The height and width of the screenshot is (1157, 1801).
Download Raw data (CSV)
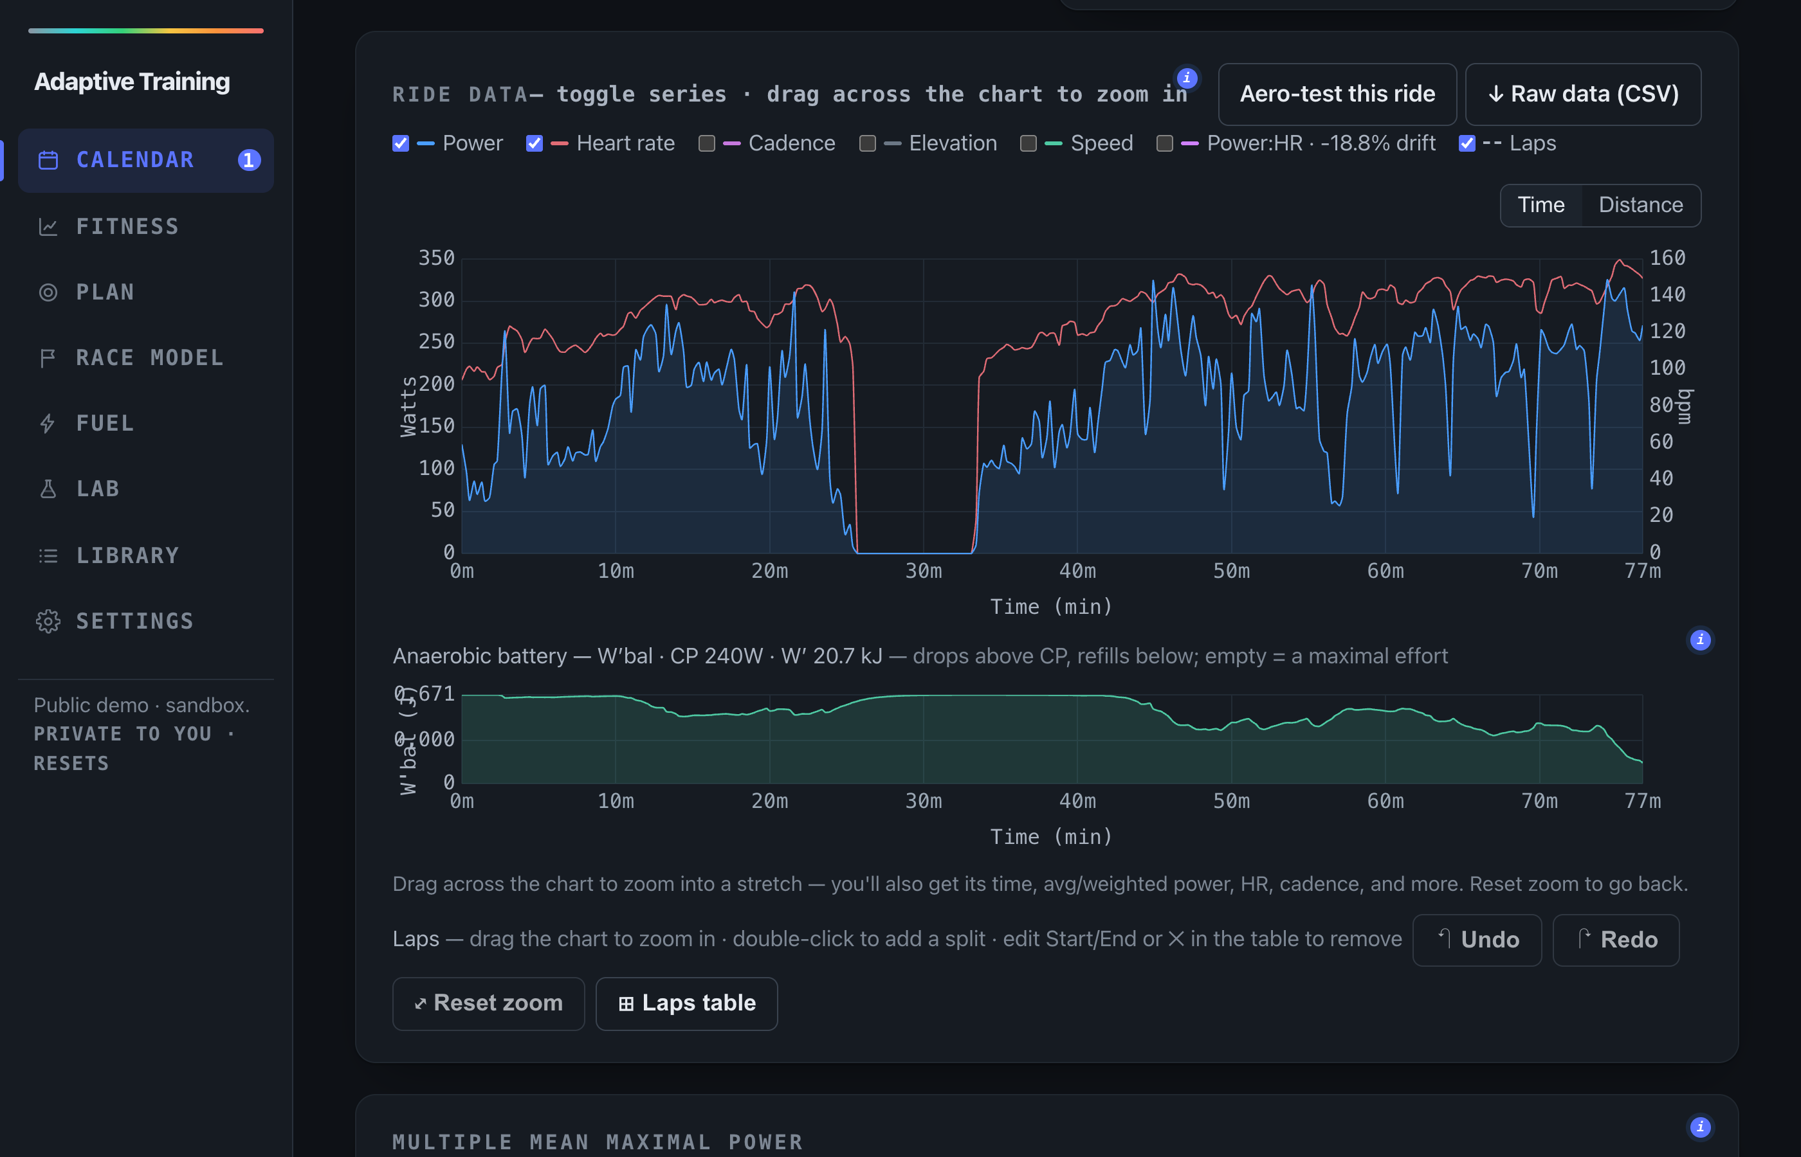[x=1583, y=94]
